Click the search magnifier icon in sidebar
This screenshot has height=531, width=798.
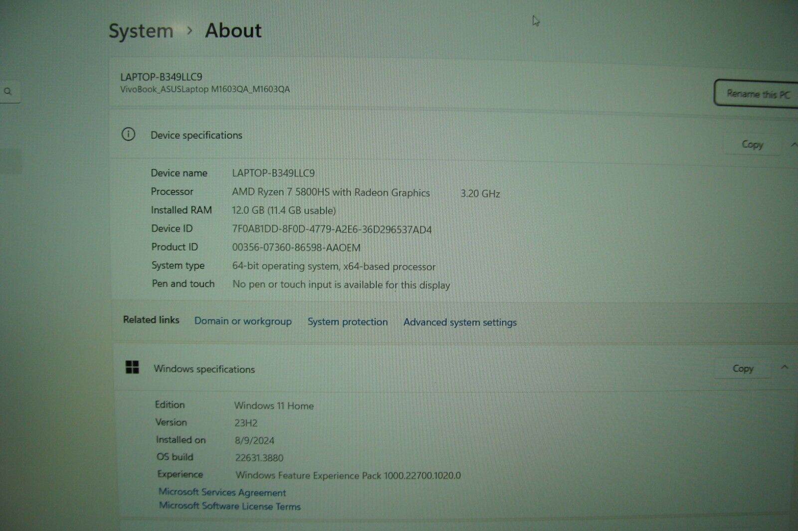coord(8,92)
